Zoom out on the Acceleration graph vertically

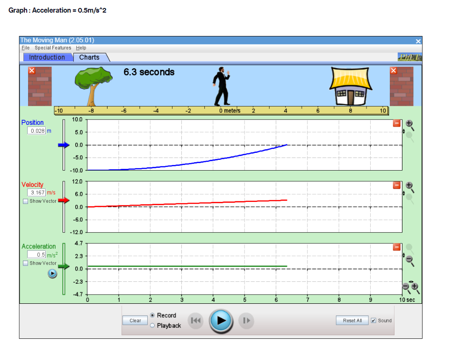point(409,259)
